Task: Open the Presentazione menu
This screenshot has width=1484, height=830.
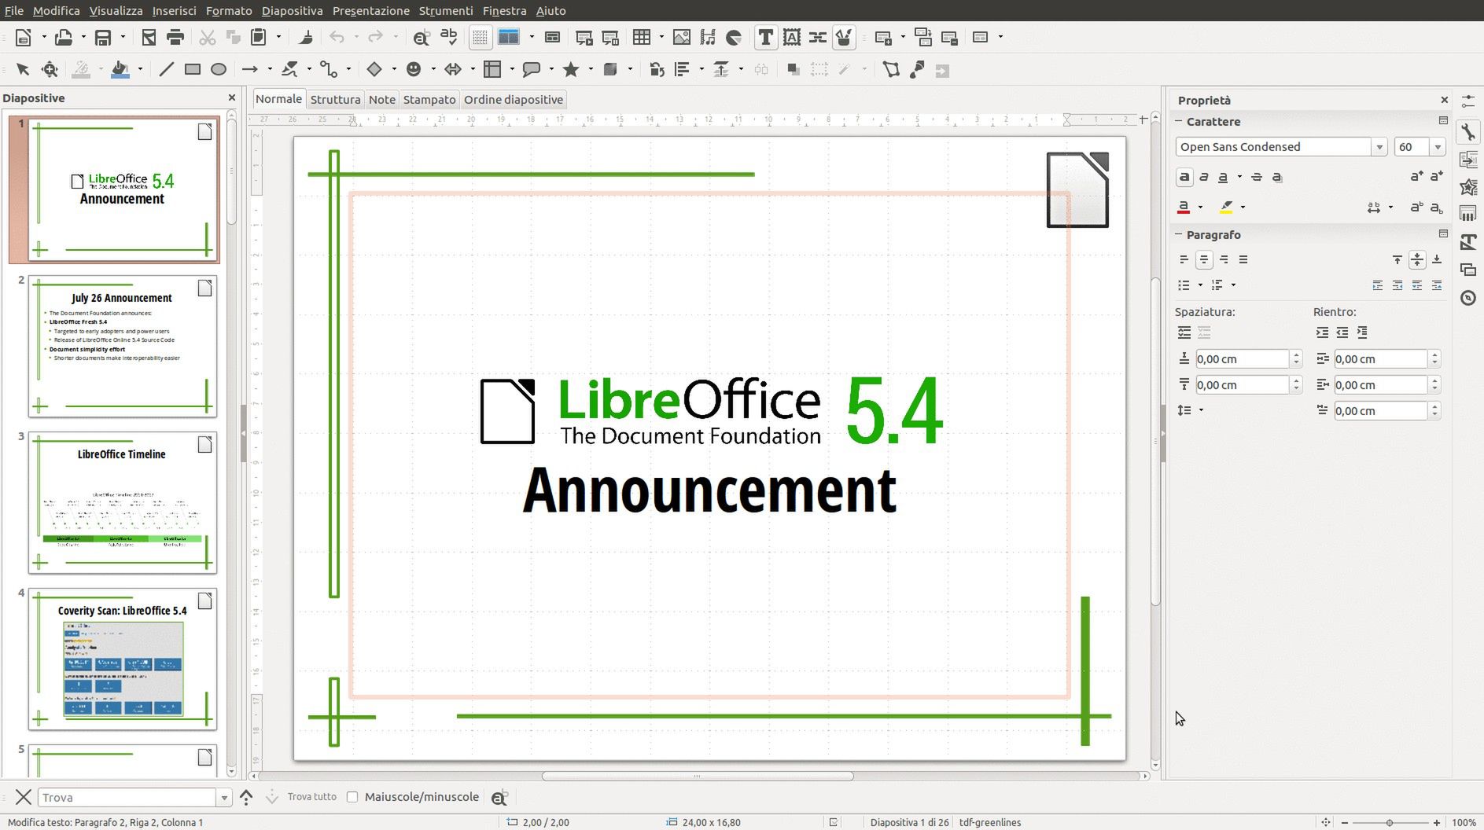Action: (370, 11)
